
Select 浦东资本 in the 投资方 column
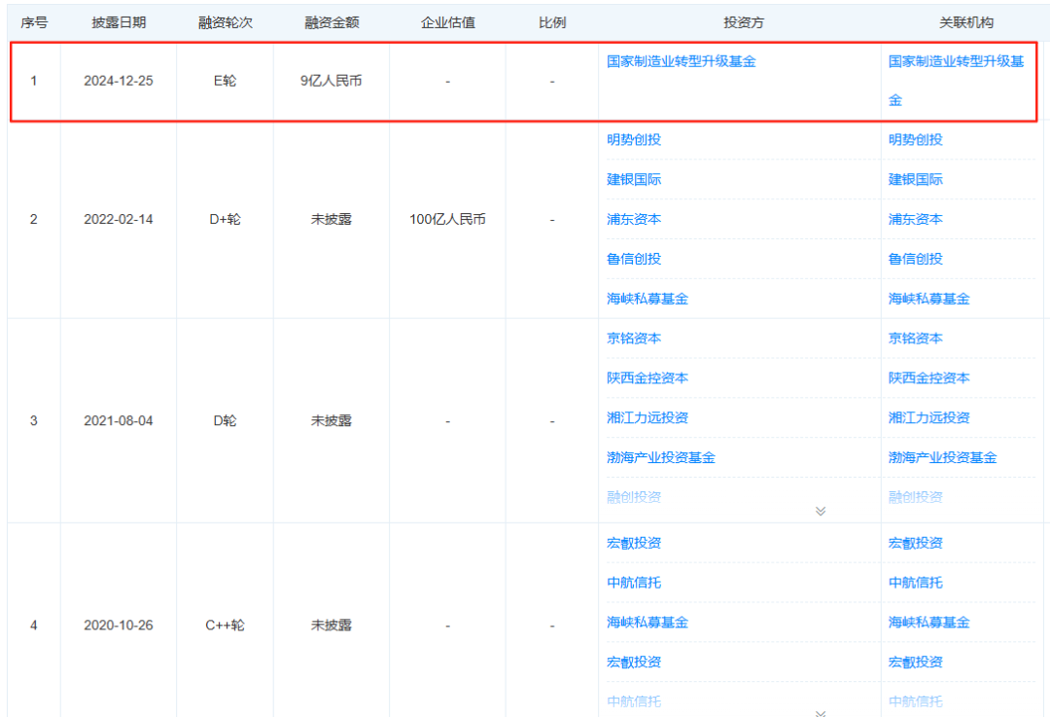634,219
